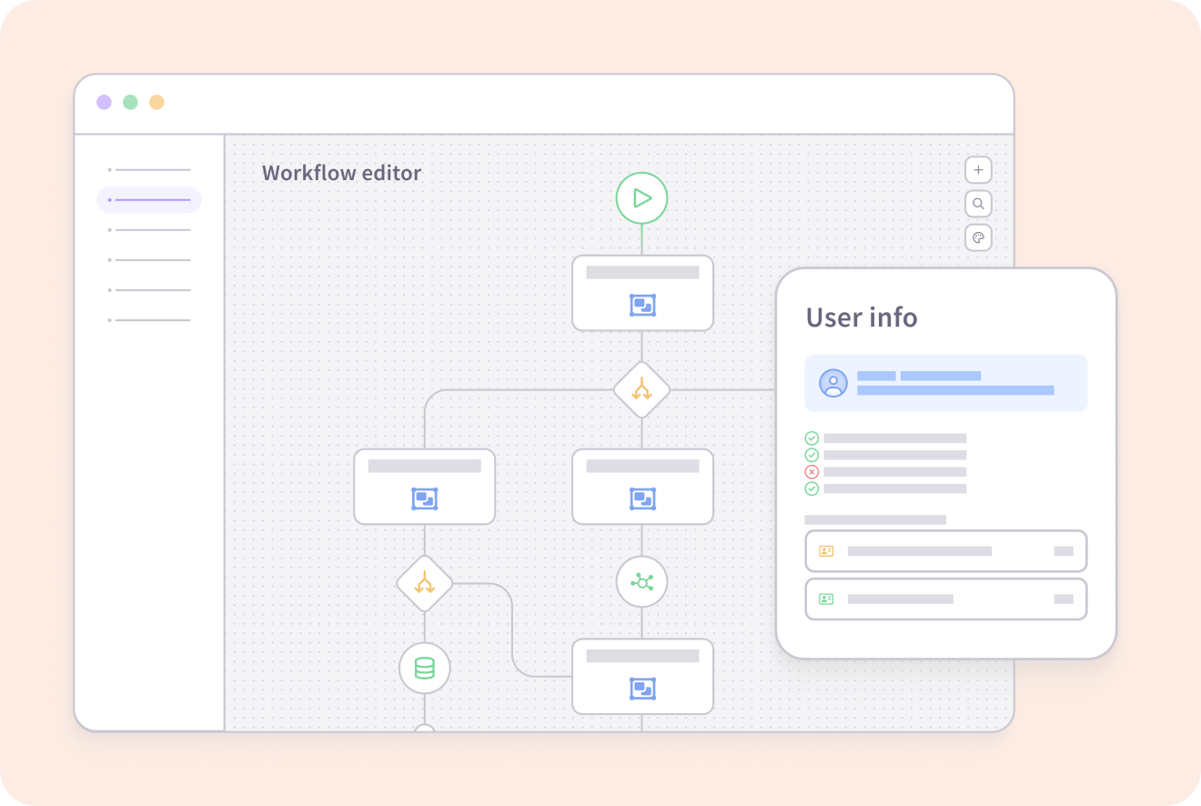Select the highlighted purple sidebar item
Screen dimensions: 1201x806
pos(148,199)
